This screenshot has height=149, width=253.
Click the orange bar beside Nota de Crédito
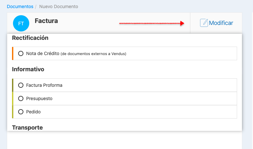13,53
